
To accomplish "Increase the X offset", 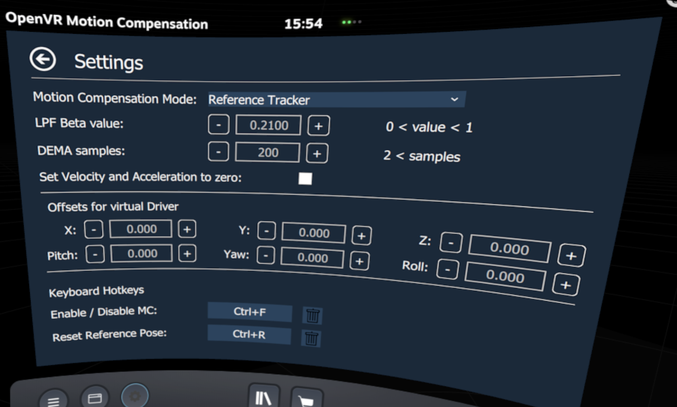I will tap(187, 229).
